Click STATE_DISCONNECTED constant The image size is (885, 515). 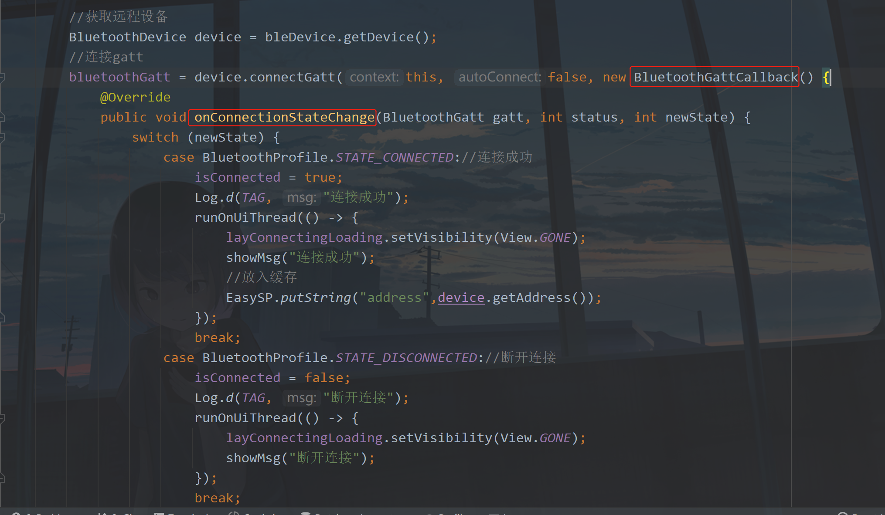tap(406, 358)
